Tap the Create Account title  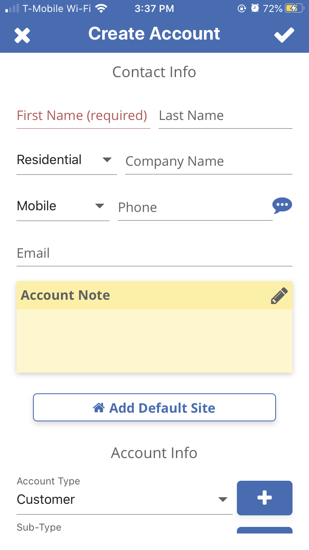tap(154, 34)
